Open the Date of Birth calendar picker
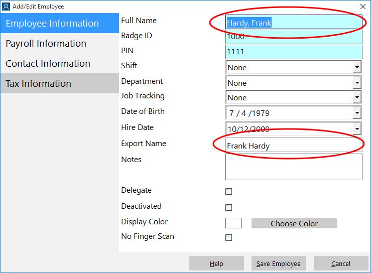Screen dimensions: 371x273 coord(357,113)
